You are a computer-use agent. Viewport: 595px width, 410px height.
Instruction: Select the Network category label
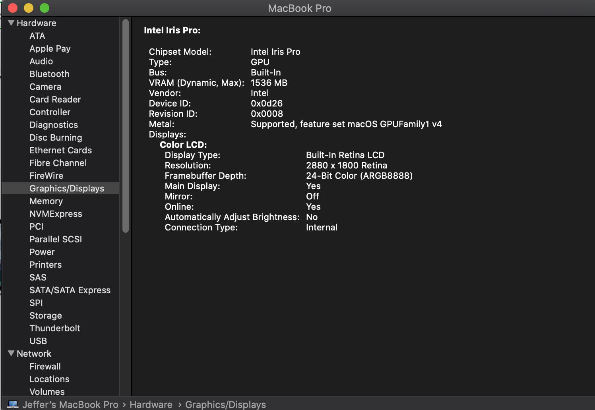[x=34, y=354]
